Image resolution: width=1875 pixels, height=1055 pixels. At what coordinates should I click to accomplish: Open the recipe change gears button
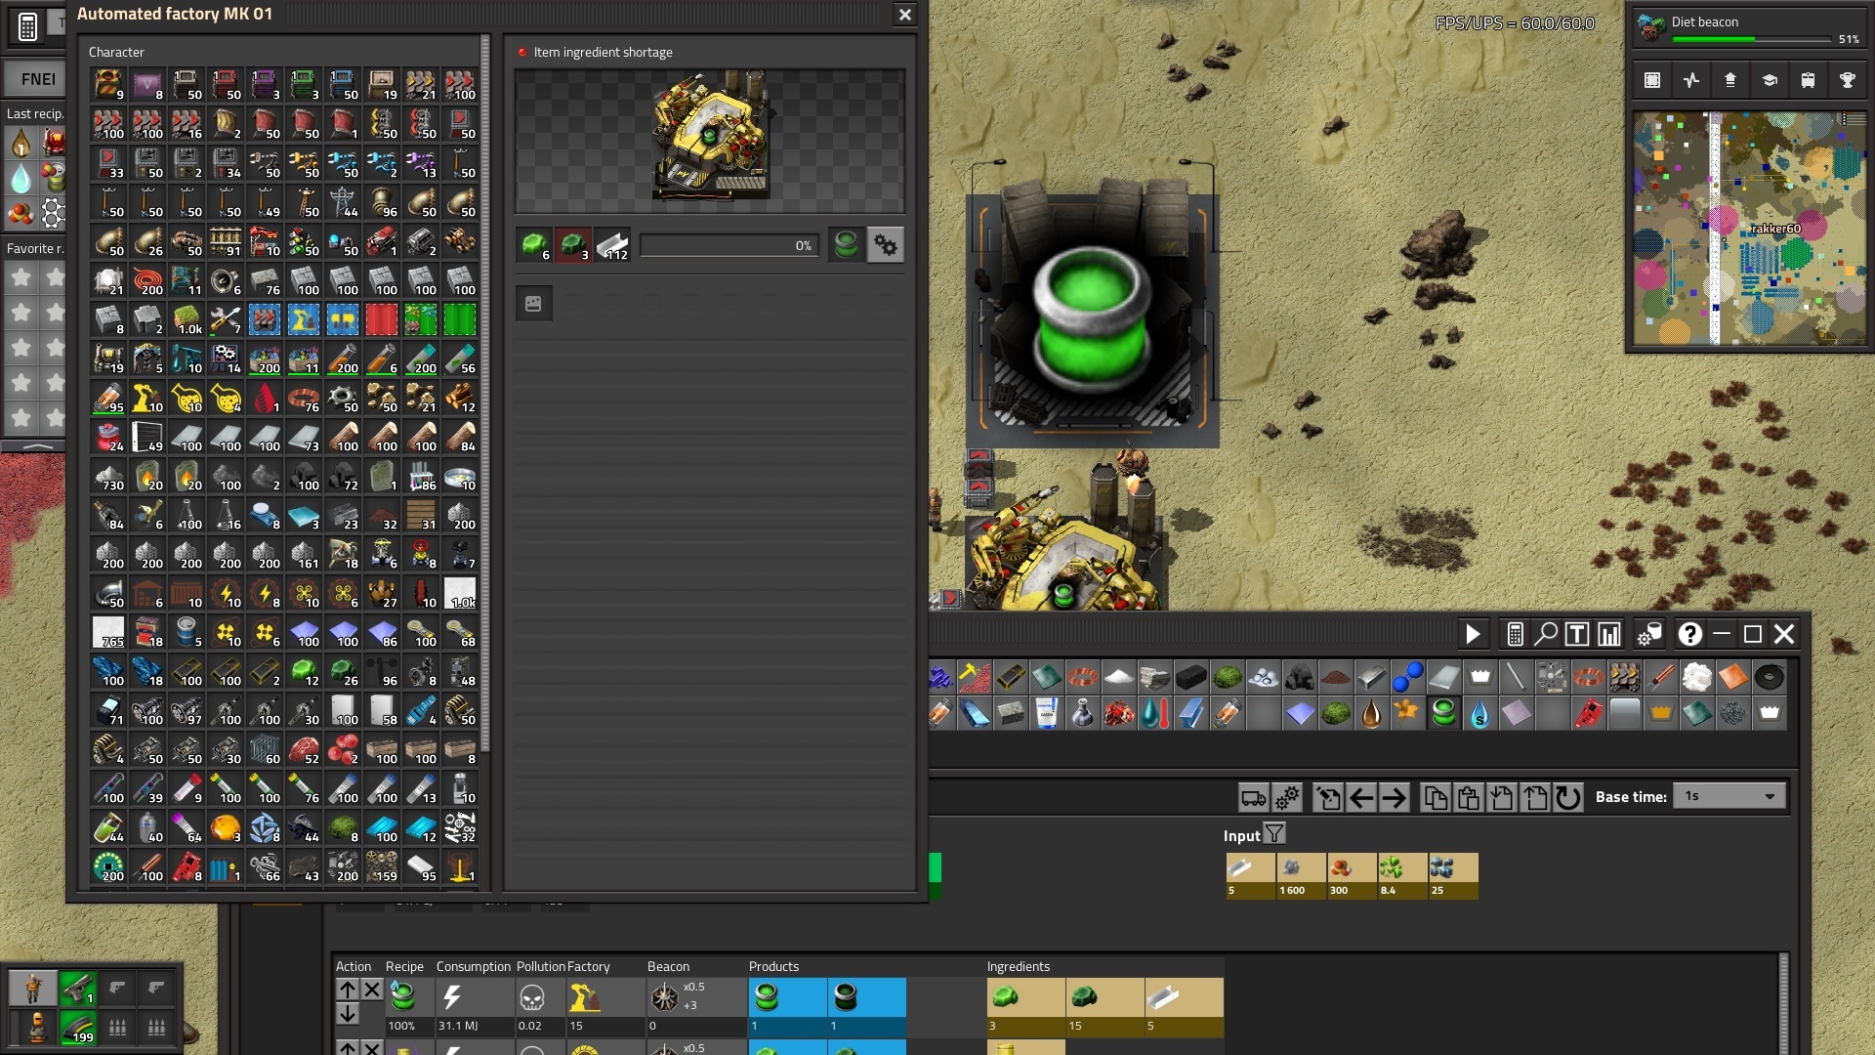click(x=886, y=244)
